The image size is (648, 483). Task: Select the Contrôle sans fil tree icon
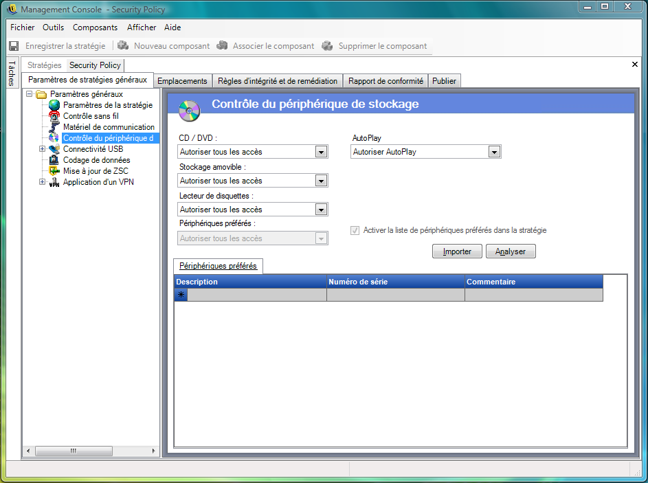[x=54, y=116]
